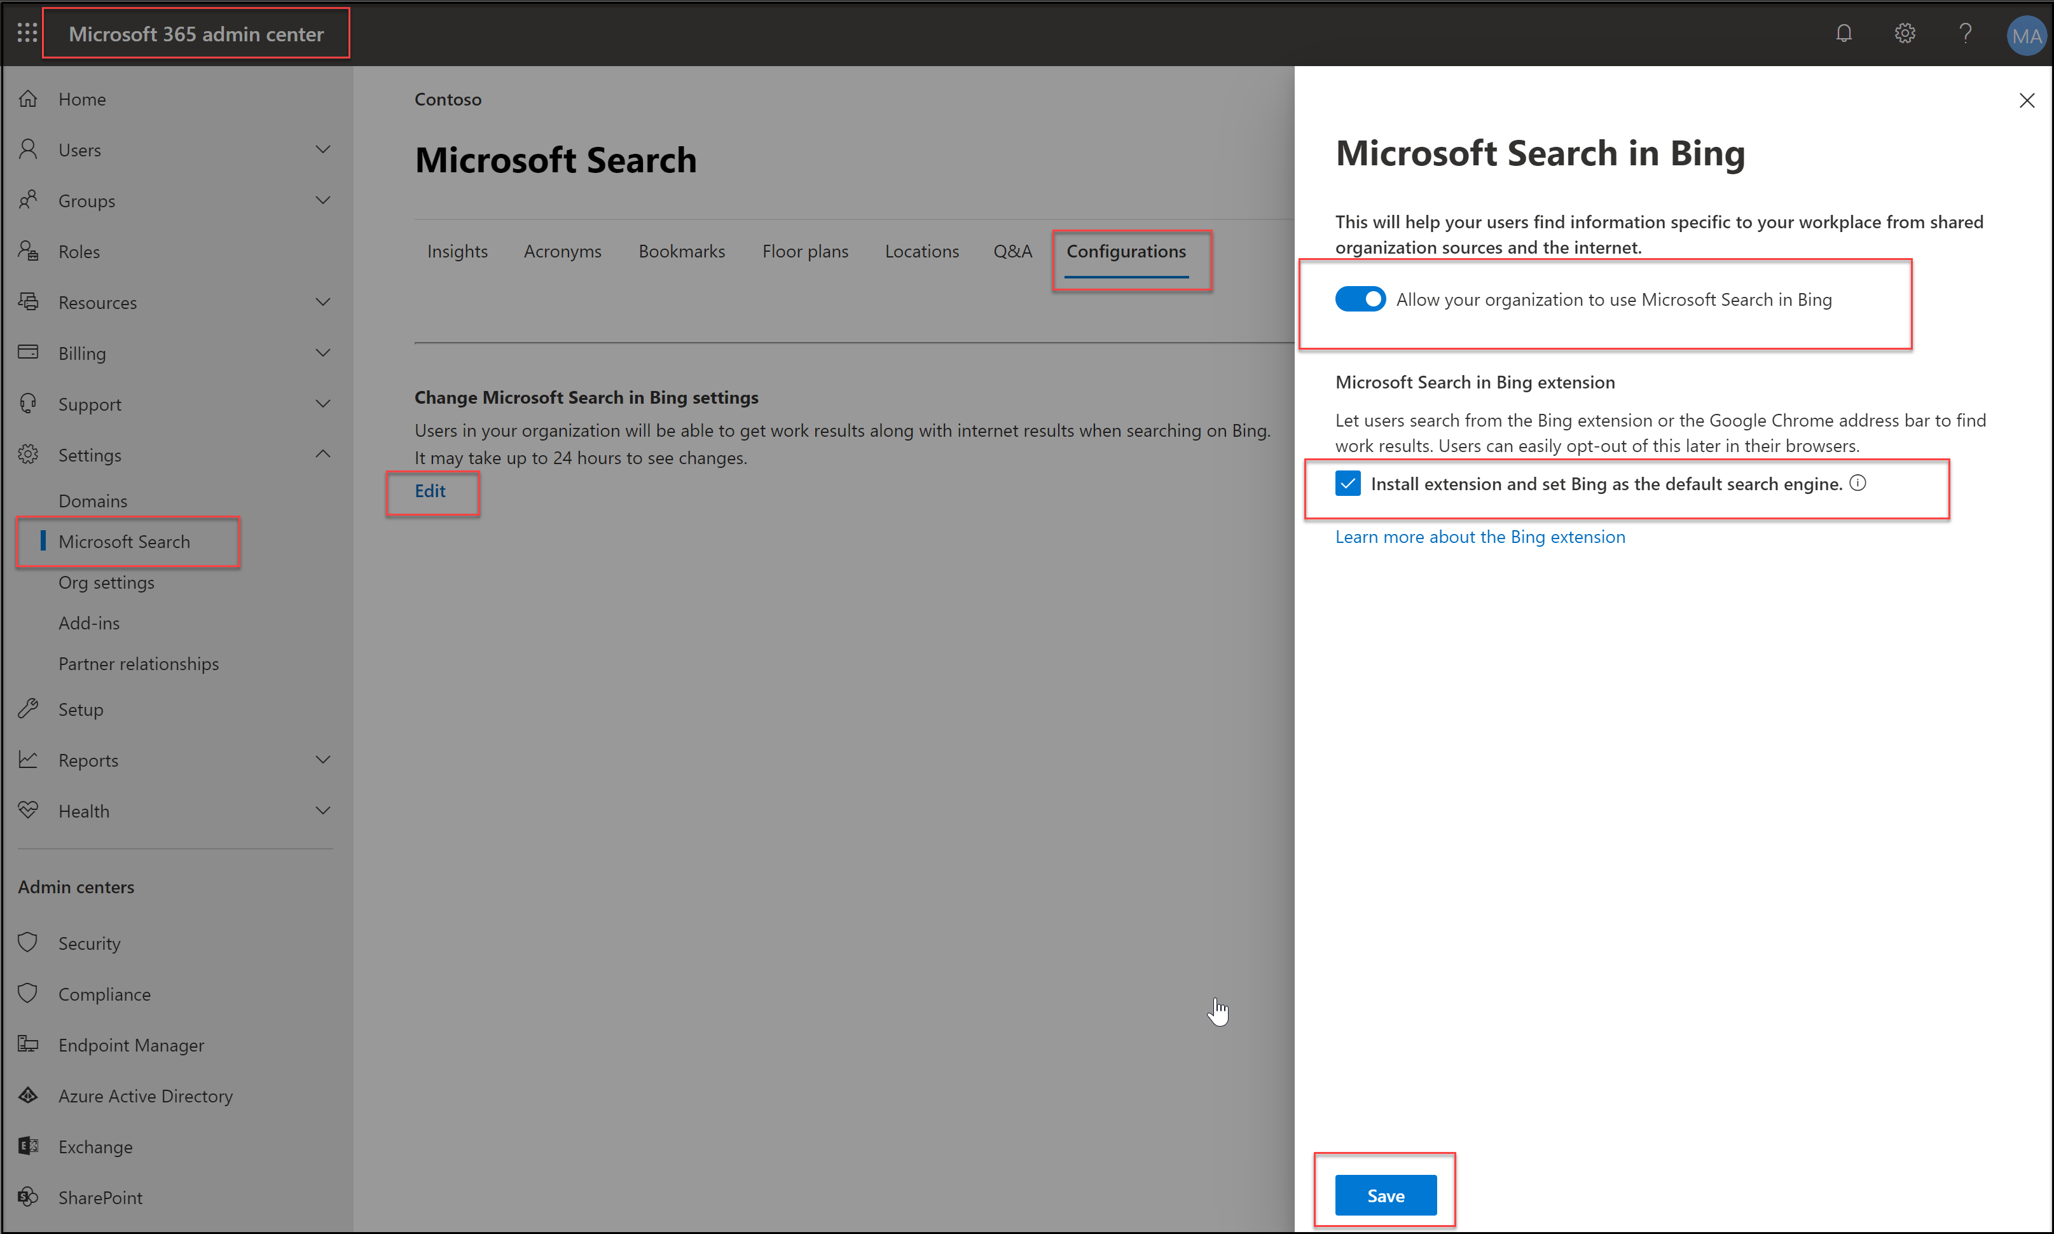Switch to the Bookmarks tab

[681, 251]
